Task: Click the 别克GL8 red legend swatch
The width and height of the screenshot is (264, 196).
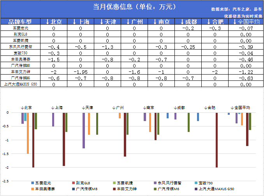Action: (74, 183)
